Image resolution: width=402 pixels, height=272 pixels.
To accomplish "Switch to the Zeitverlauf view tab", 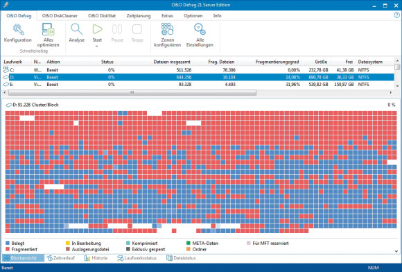I will (x=61, y=258).
